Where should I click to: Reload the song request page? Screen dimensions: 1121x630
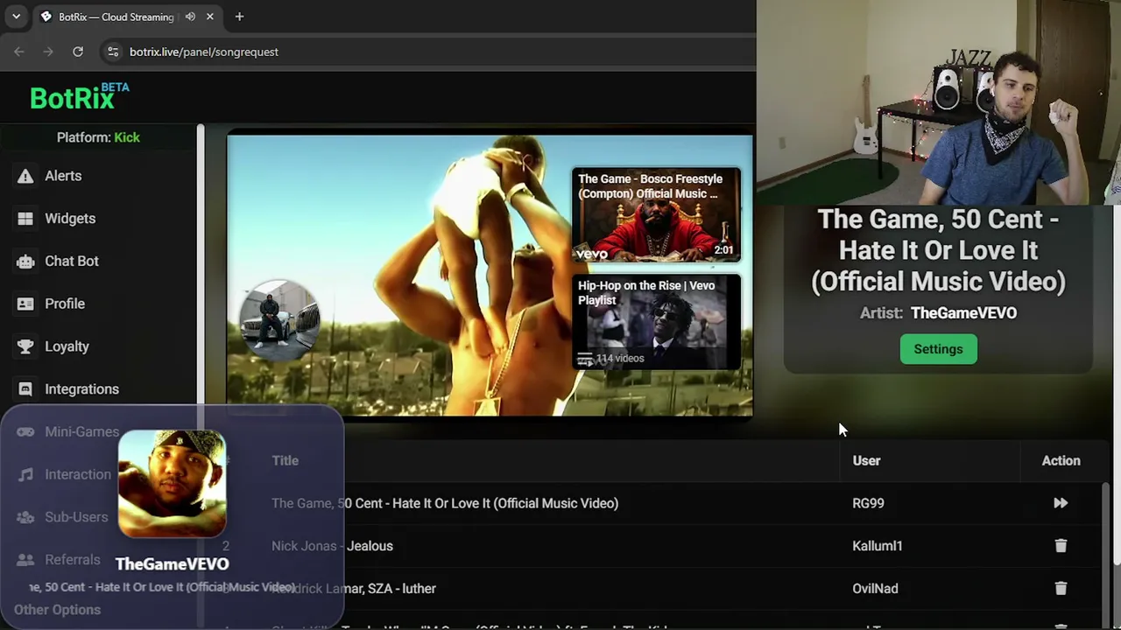pyautogui.click(x=78, y=52)
